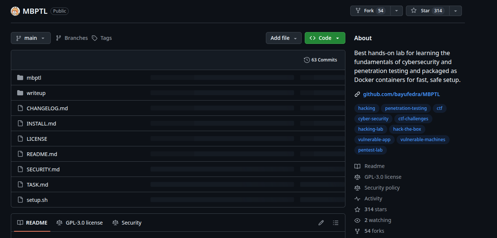
Task: Click the file icon beside INSTALL.md
Action: click(20, 124)
